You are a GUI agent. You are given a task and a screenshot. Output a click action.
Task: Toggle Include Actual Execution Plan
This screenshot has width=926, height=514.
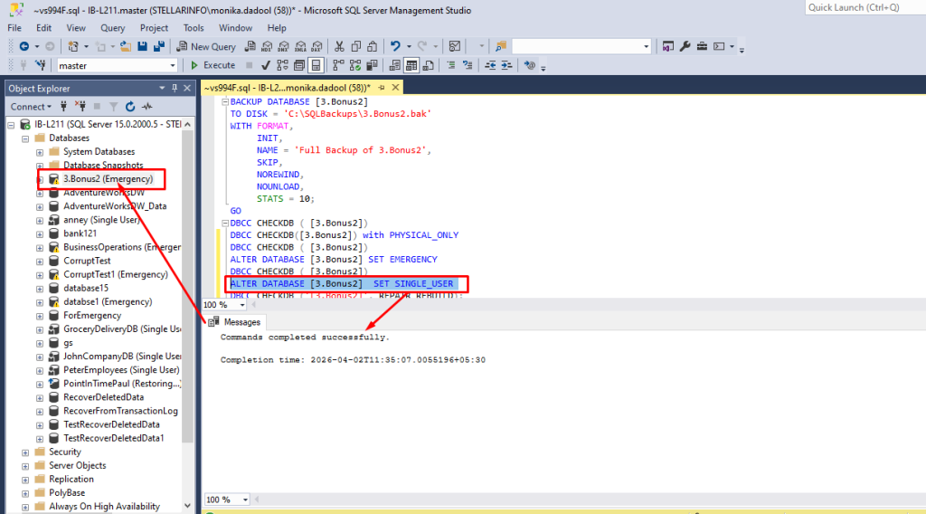click(x=338, y=65)
